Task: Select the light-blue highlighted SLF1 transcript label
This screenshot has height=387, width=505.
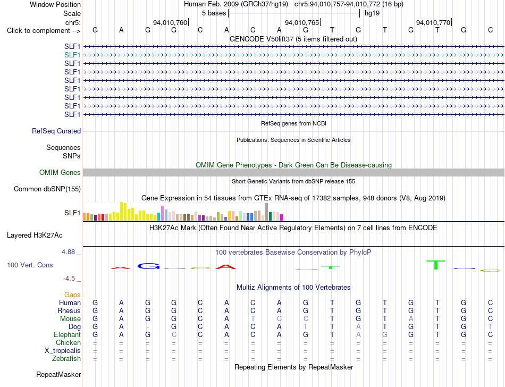Action: [x=72, y=55]
